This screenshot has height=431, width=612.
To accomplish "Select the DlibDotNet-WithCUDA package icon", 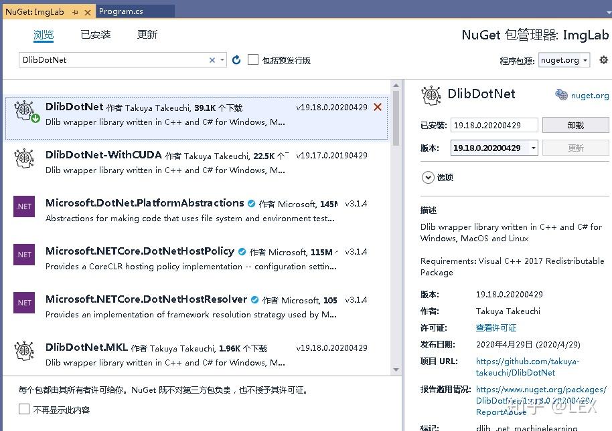I will pyautogui.click(x=23, y=159).
